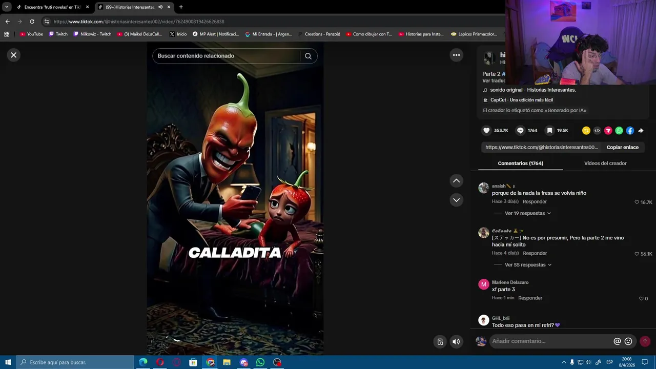Switch to 'Vídeos del creador' tab
The width and height of the screenshot is (656, 369).
605,163
